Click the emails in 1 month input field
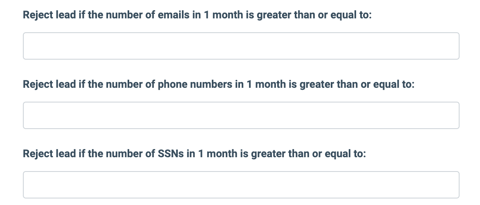Image resolution: width=480 pixels, height=205 pixels. 241,46
